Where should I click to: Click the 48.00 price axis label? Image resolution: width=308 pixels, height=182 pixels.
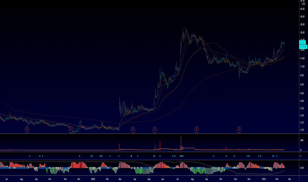pos(302,17)
